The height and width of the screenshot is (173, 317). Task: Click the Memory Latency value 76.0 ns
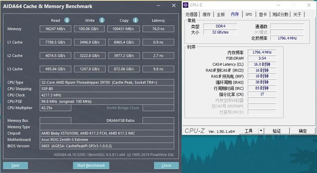(158, 29)
